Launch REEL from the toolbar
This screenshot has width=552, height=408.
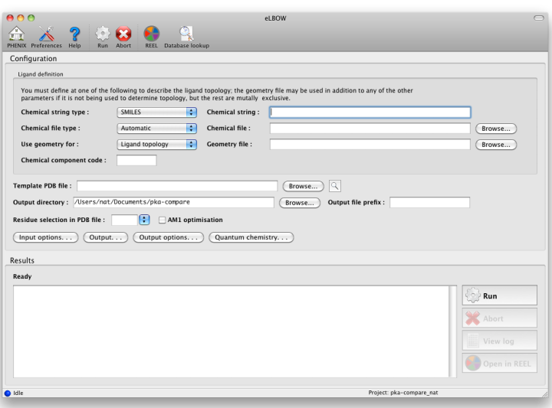coord(152,33)
